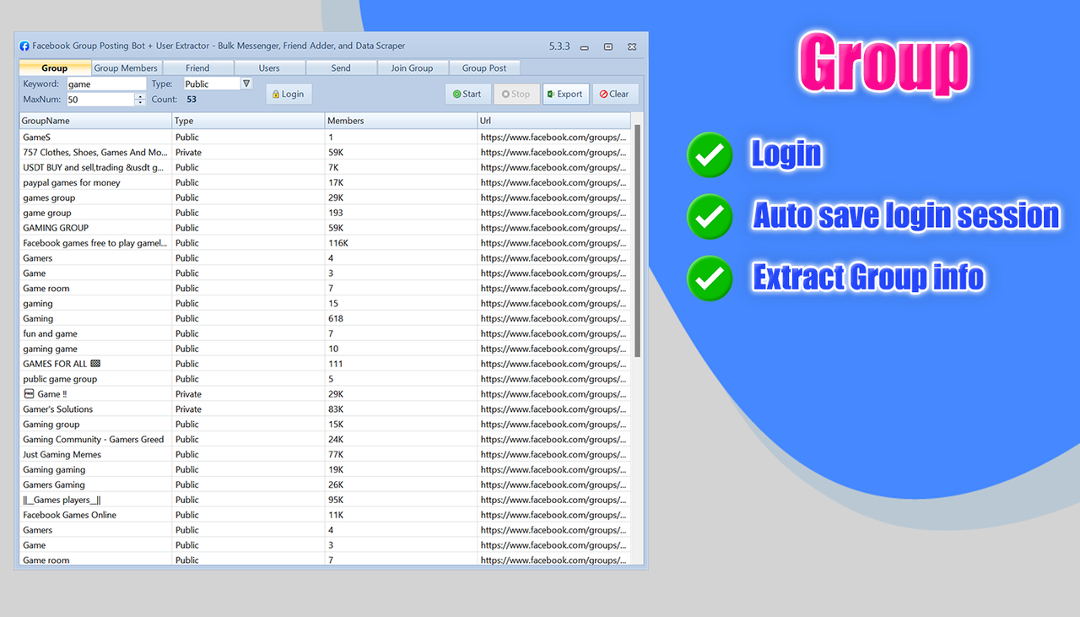Viewport: 1080px width, 617px height.
Task: Switch to the Send tab
Action: (x=341, y=68)
